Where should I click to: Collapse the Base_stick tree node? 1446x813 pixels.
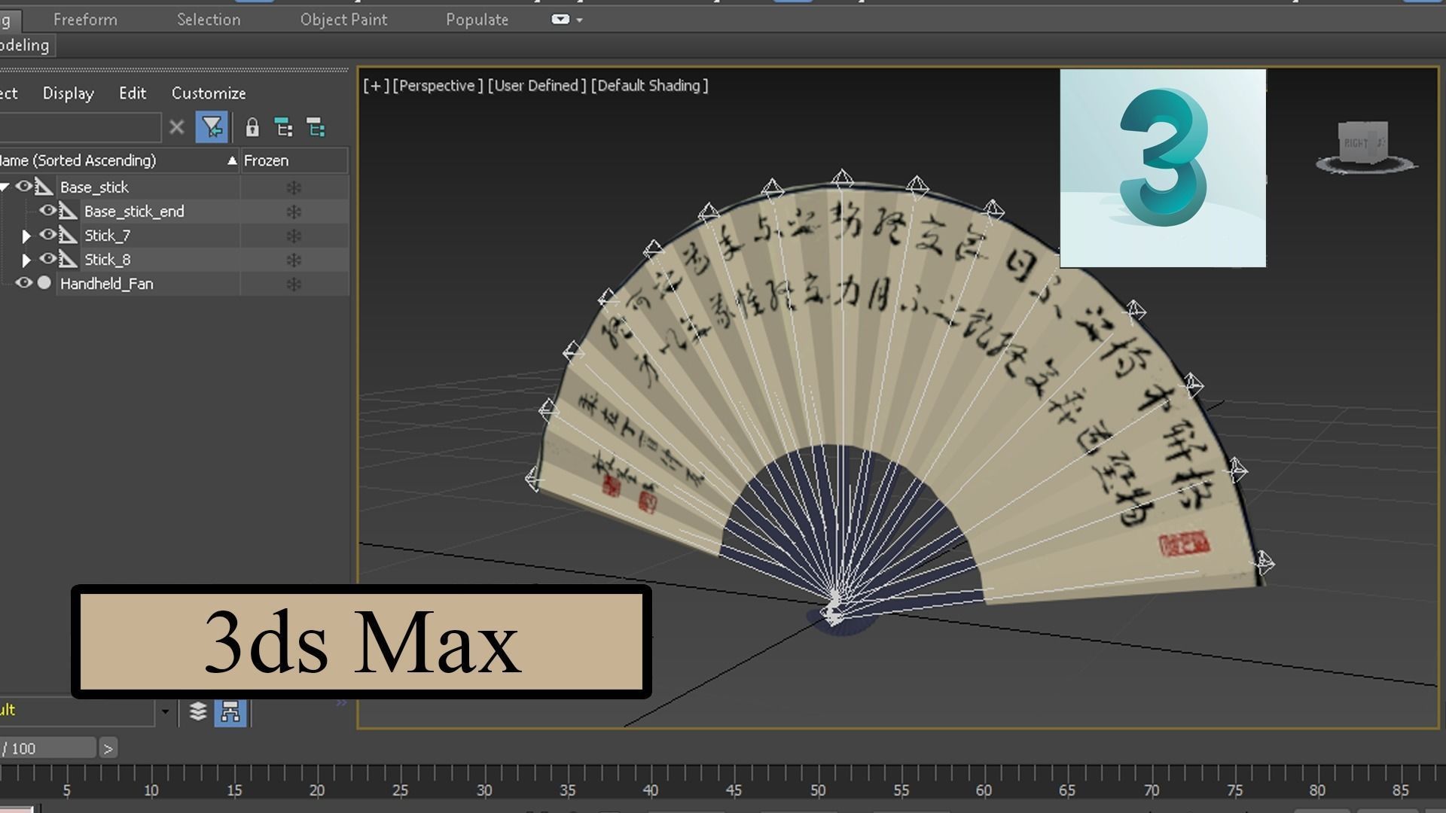coord(5,187)
